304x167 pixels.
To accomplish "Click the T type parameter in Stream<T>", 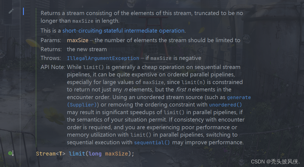I will [61, 154].
